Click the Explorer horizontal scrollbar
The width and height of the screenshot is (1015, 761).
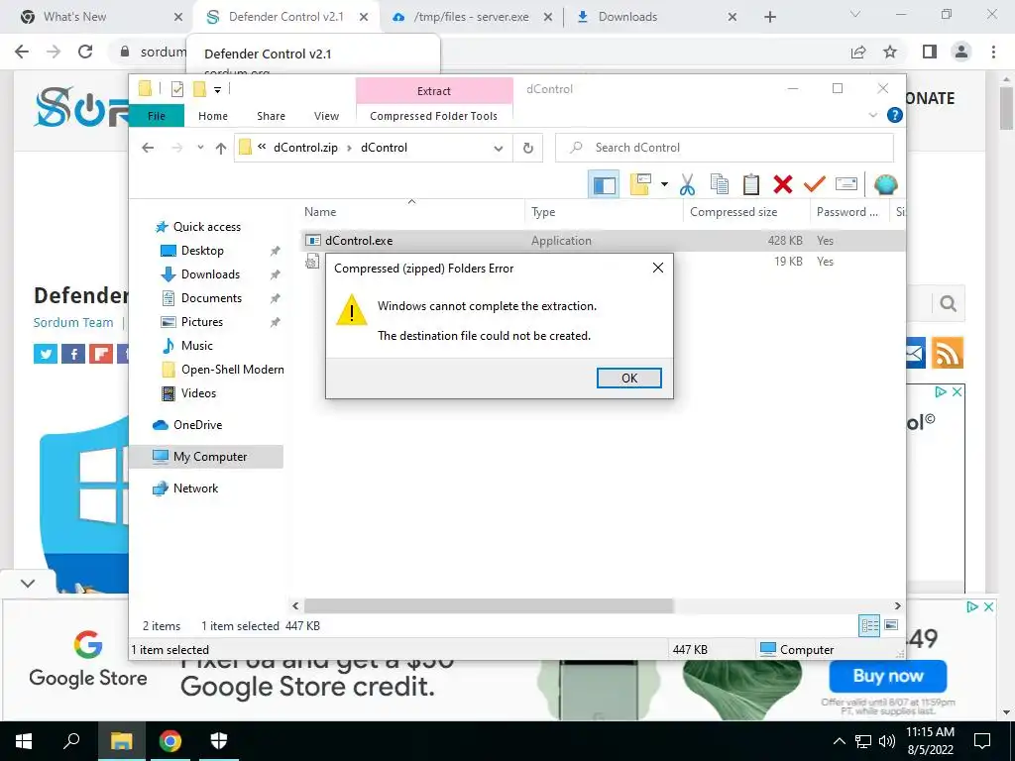click(489, 605)
